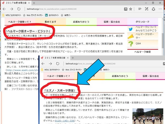Go back in the lower browser window
The height and width of the screenshot is (124, 165).
click(43, 64)
